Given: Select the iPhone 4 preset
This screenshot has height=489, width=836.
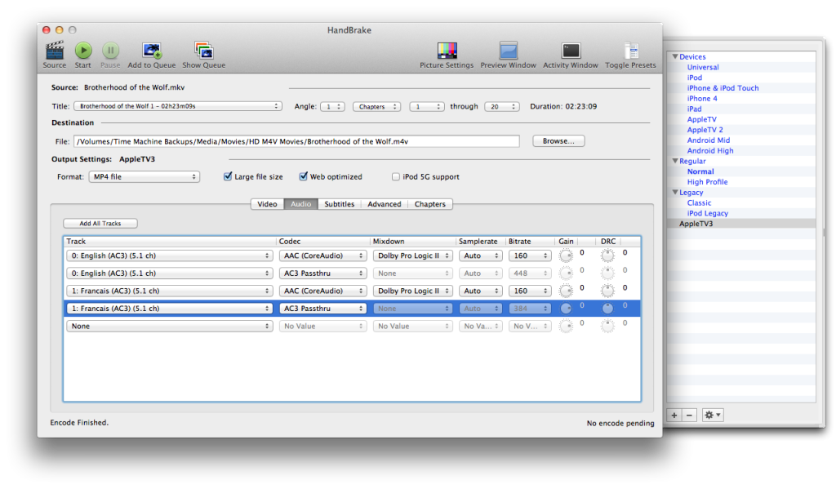Looking at the screenshot, I should [701, 99].
